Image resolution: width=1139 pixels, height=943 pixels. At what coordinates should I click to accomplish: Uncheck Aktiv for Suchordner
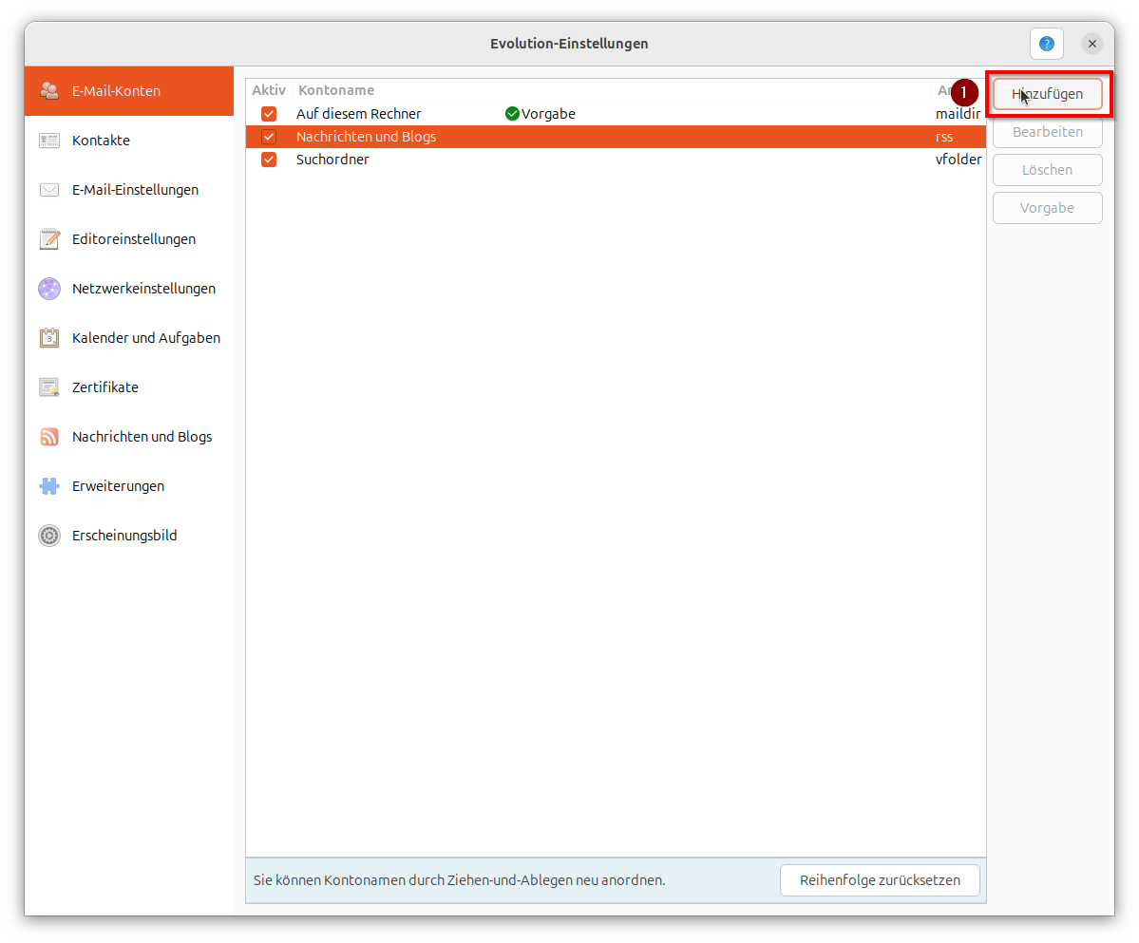coord(269,159)
